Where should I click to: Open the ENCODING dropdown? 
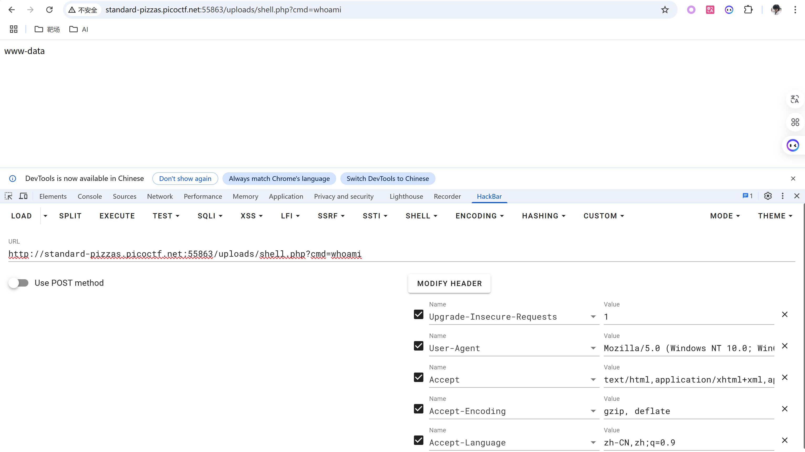point(479,216)
